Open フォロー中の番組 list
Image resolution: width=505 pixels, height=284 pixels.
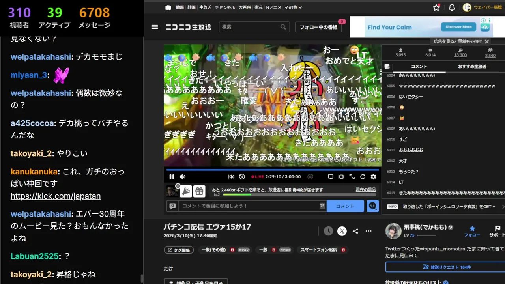tap(318, 27)
